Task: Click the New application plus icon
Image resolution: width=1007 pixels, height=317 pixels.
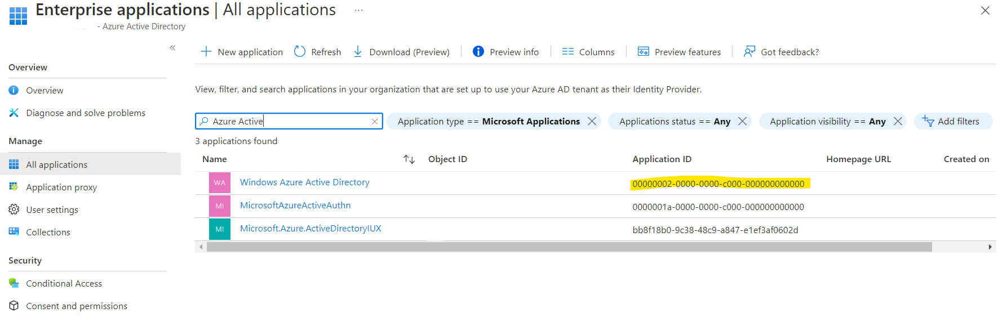Action: click(x=206, y=51)
